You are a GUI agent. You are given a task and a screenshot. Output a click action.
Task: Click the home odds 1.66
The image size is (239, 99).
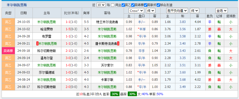(168, 22)
